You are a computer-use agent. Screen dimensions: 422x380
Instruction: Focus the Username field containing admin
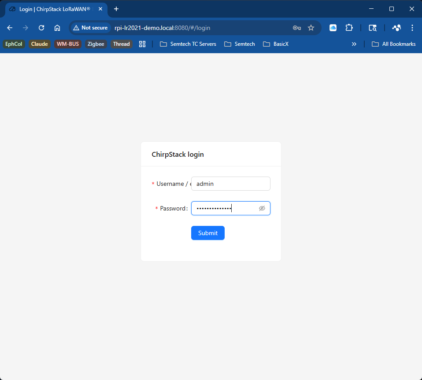231,184
